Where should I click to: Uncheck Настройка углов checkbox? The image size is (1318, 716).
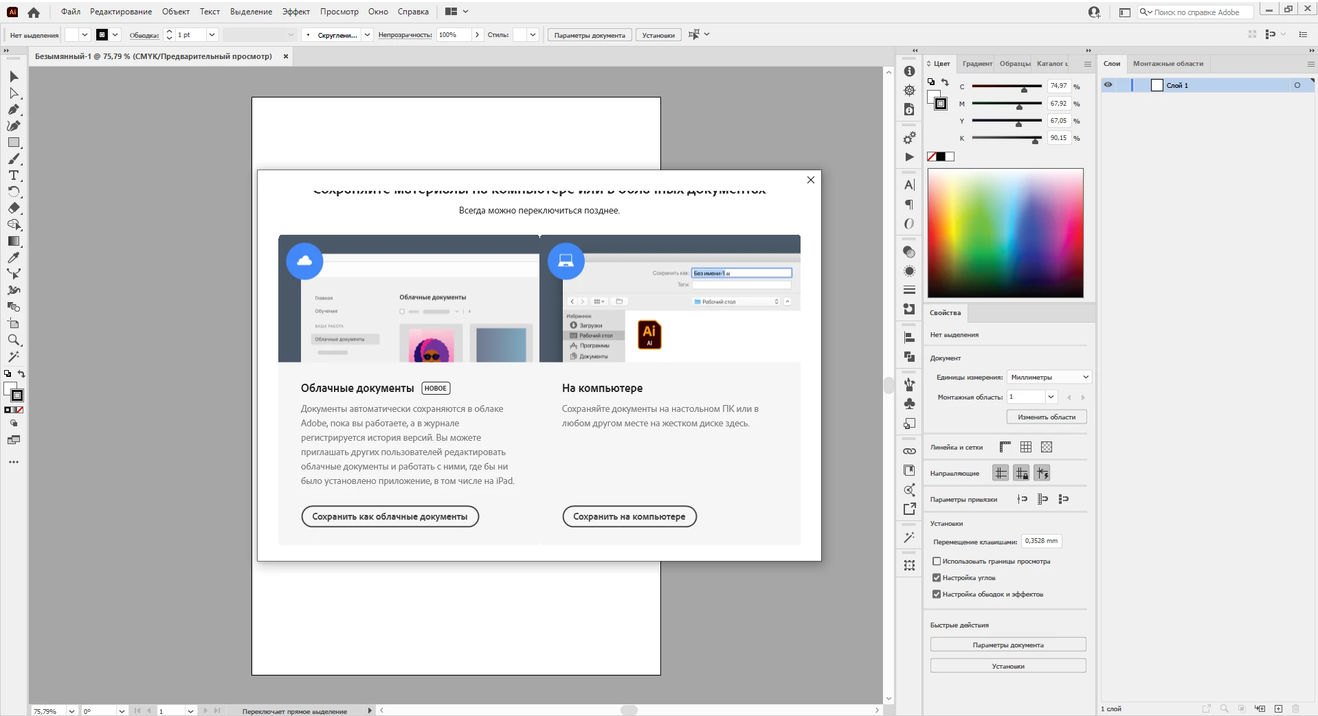coord(936,578)
